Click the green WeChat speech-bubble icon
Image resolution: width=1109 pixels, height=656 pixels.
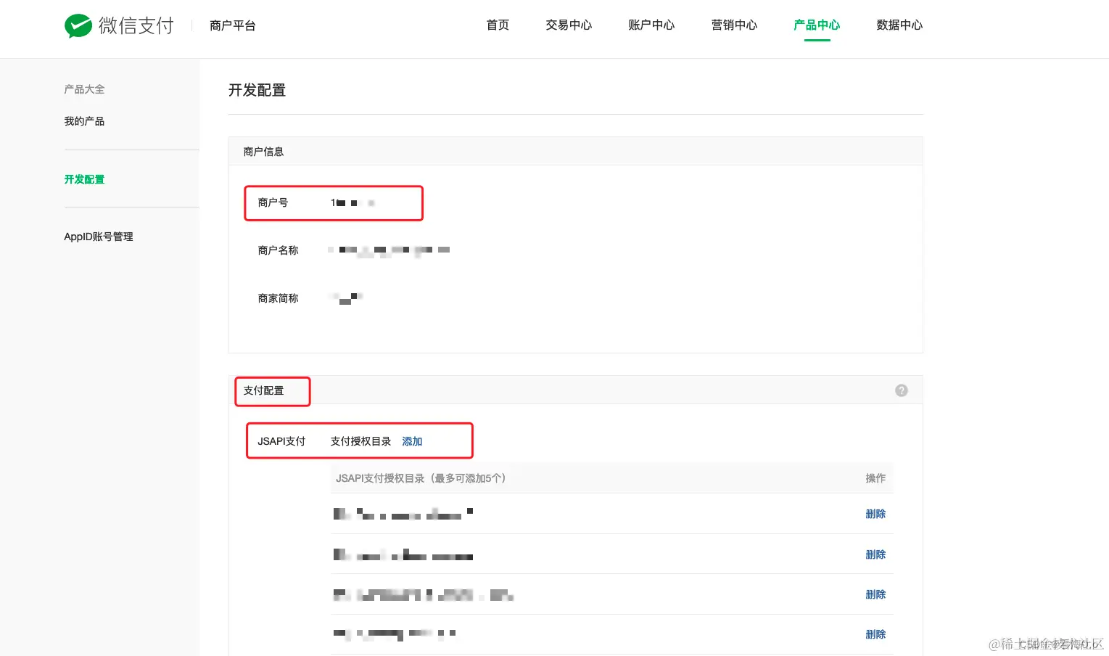click(78, 25)
